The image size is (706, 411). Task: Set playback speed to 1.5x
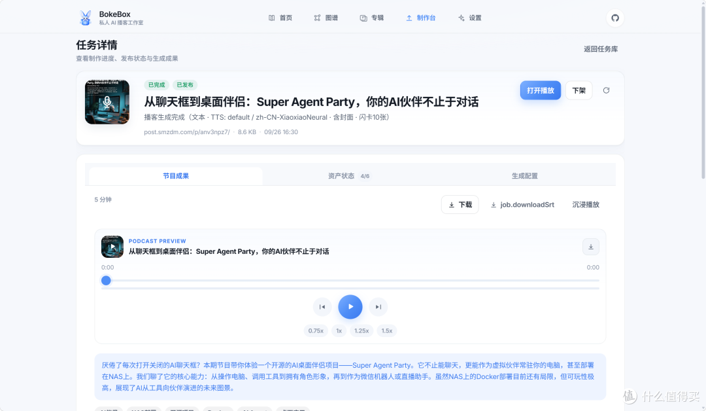387,331
